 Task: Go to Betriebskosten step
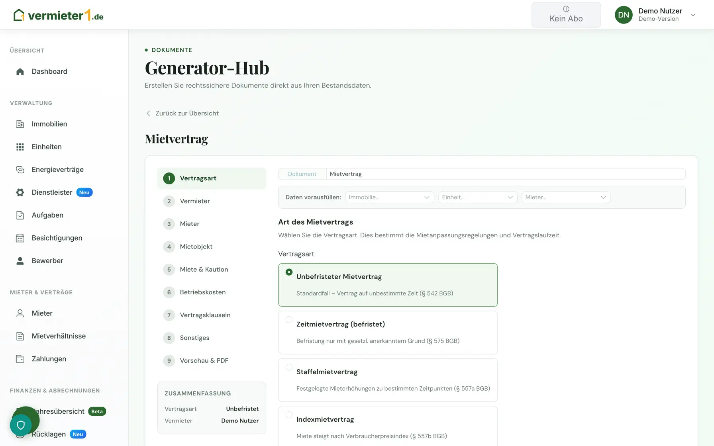212,292
